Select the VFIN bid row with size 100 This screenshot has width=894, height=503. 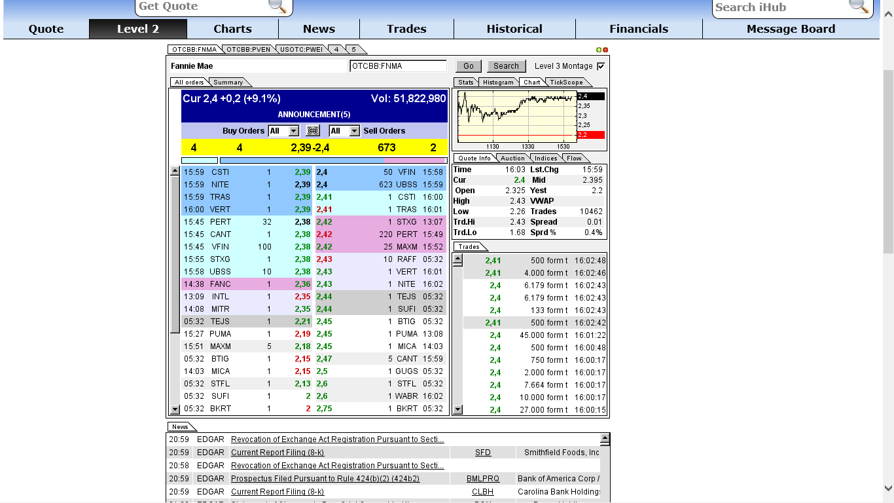pyautogui.click(x=247, y=247)
